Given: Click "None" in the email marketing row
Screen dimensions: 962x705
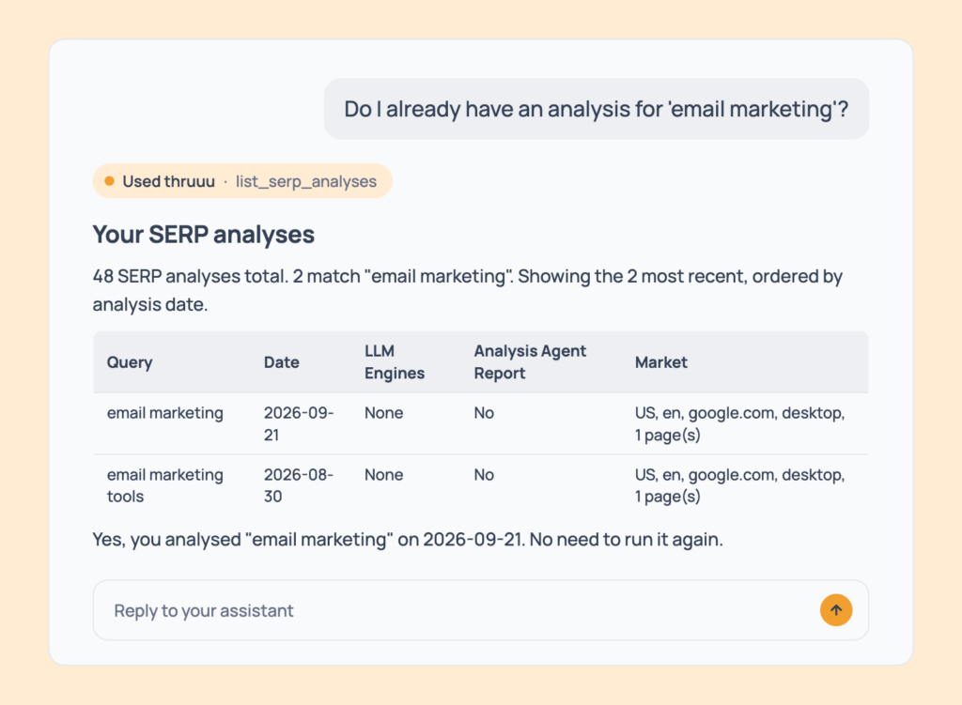Looking at the screenshot, I should point(383,412).
